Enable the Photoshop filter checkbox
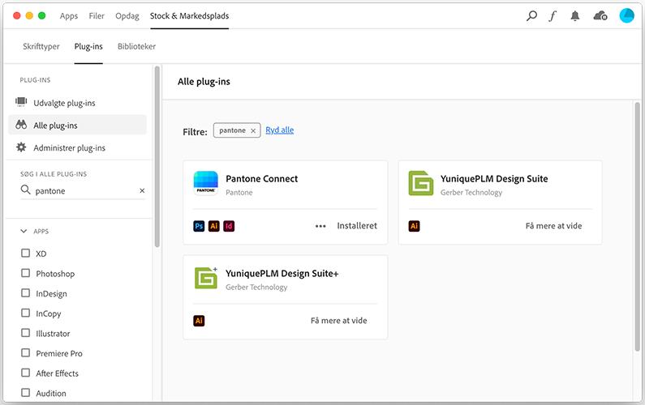Screen dimensions: 645x405 [x=25, y=273]
